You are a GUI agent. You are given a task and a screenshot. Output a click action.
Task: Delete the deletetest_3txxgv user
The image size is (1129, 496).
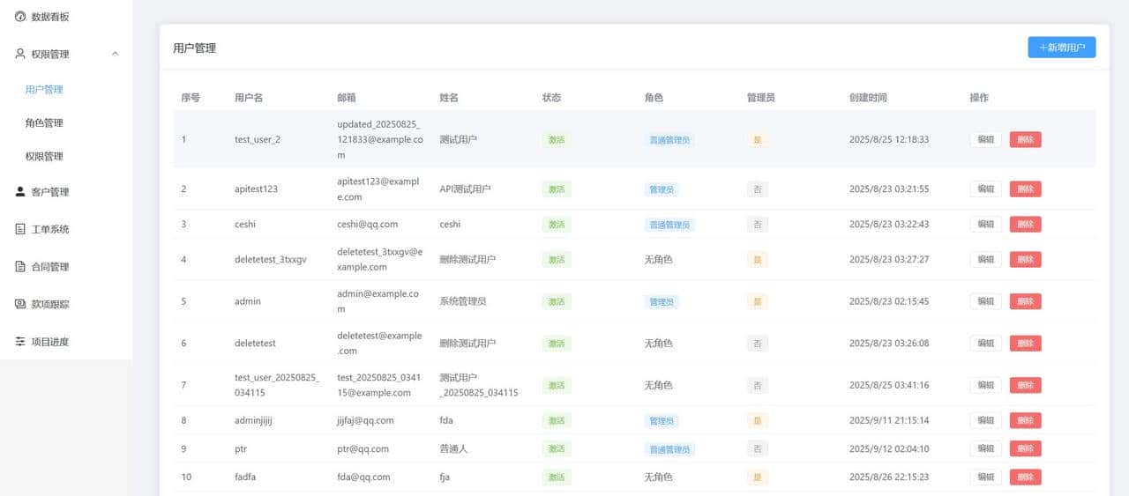[1026, 259]
